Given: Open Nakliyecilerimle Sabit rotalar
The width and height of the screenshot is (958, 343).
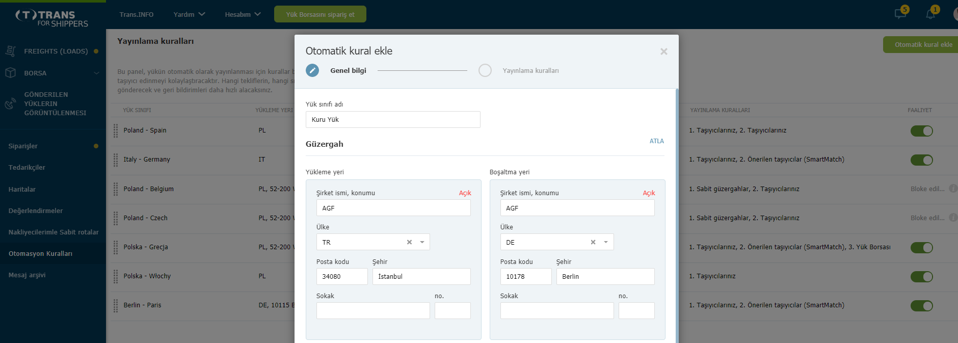Looking at the screenshot, I should click(x=54, y=232).
